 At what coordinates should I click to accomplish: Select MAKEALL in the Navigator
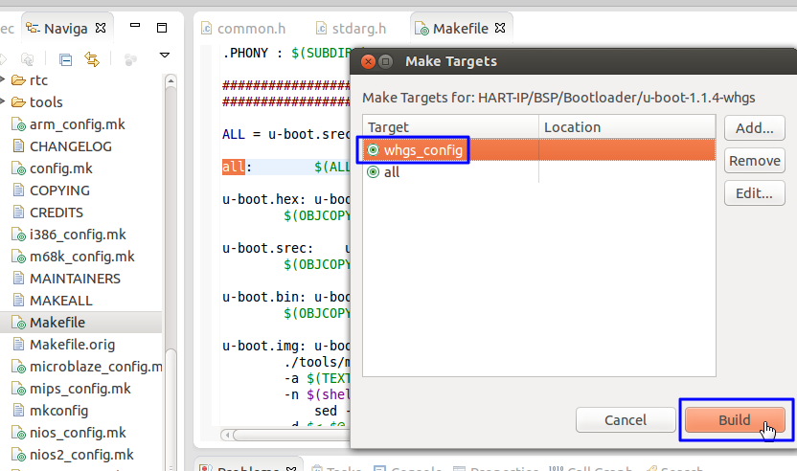[x=61, y=301]
